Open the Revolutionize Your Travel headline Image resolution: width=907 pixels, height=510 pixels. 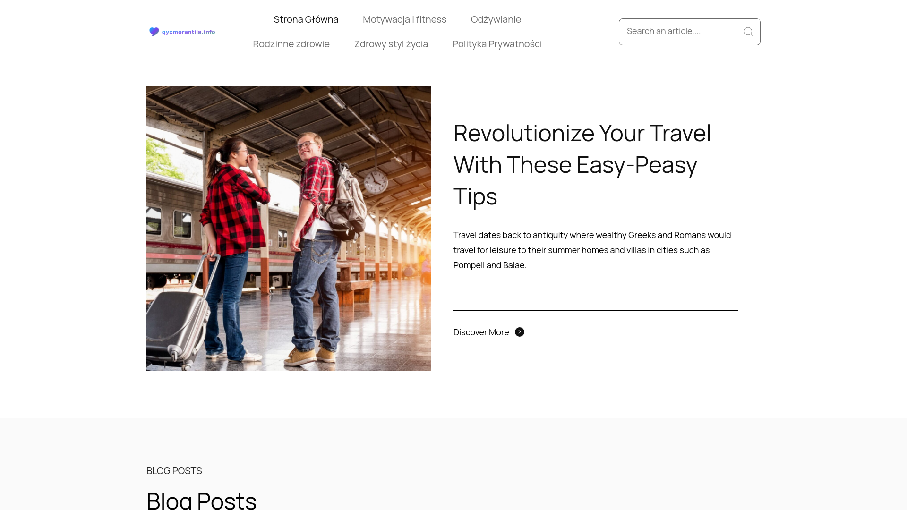(x=582, y=164)
